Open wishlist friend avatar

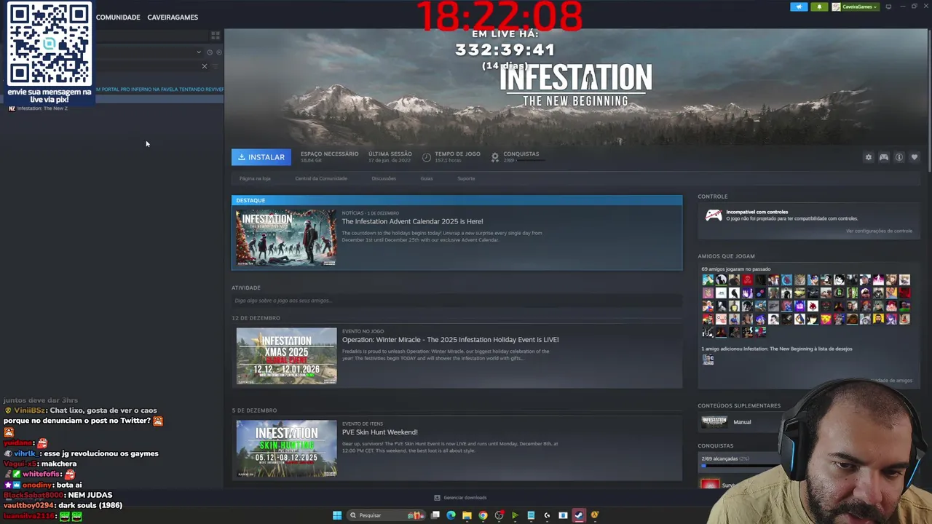point(708,360)
